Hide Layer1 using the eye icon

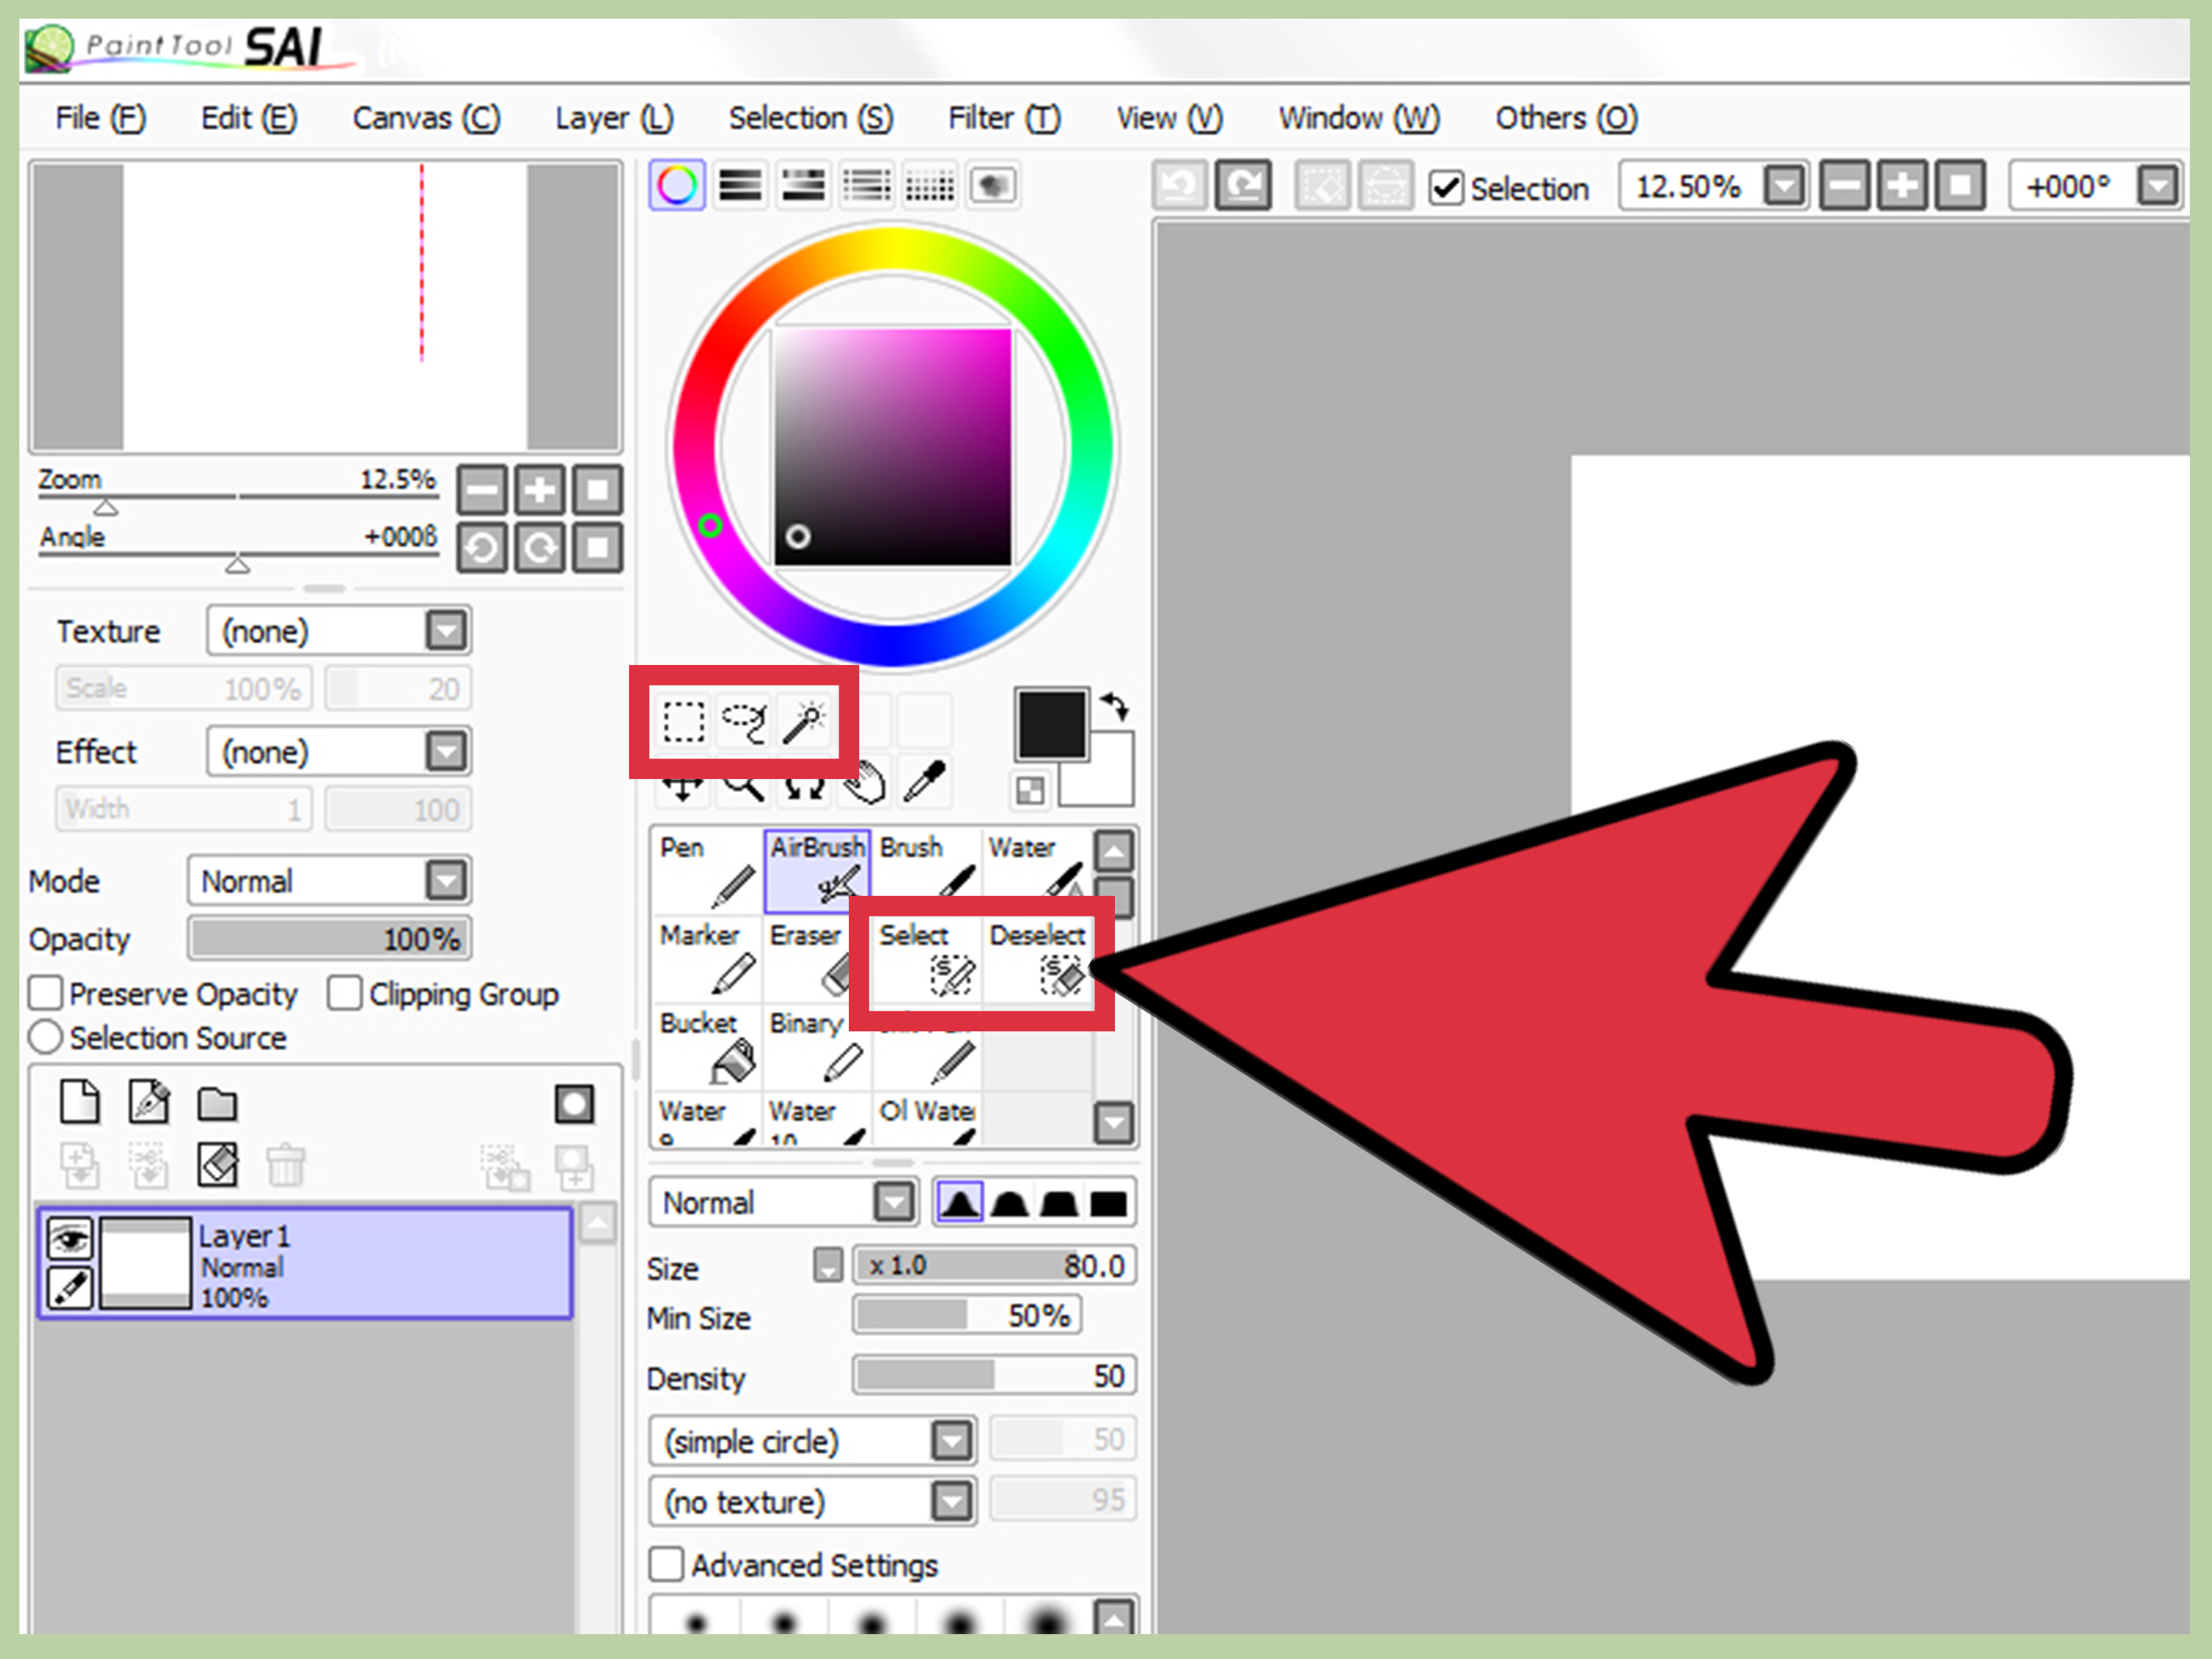point(70,1239)
